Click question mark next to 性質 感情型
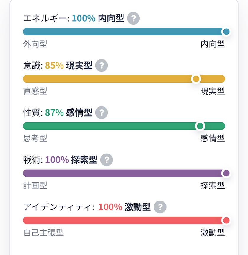Screen dimensions: 248x255 tap(102, 112)
